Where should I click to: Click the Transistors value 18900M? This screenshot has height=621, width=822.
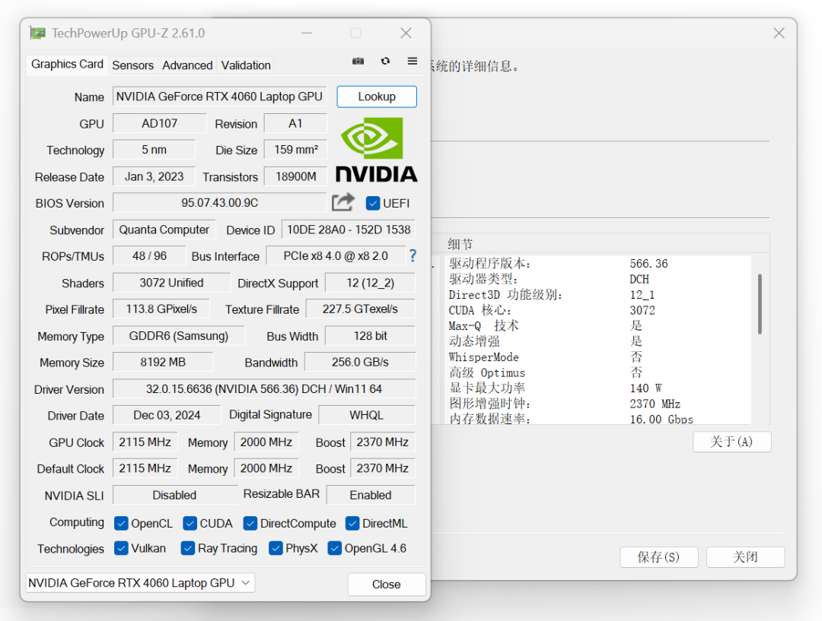point(295,176)
